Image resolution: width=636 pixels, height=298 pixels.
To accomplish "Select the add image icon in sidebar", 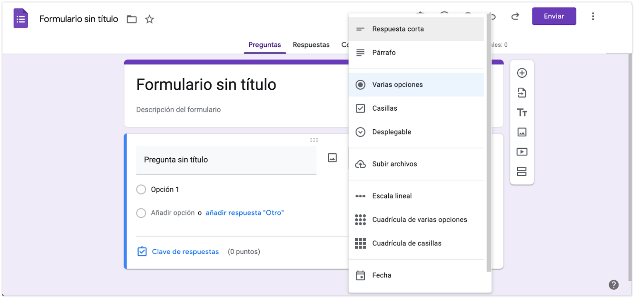I will coord(522,132).
